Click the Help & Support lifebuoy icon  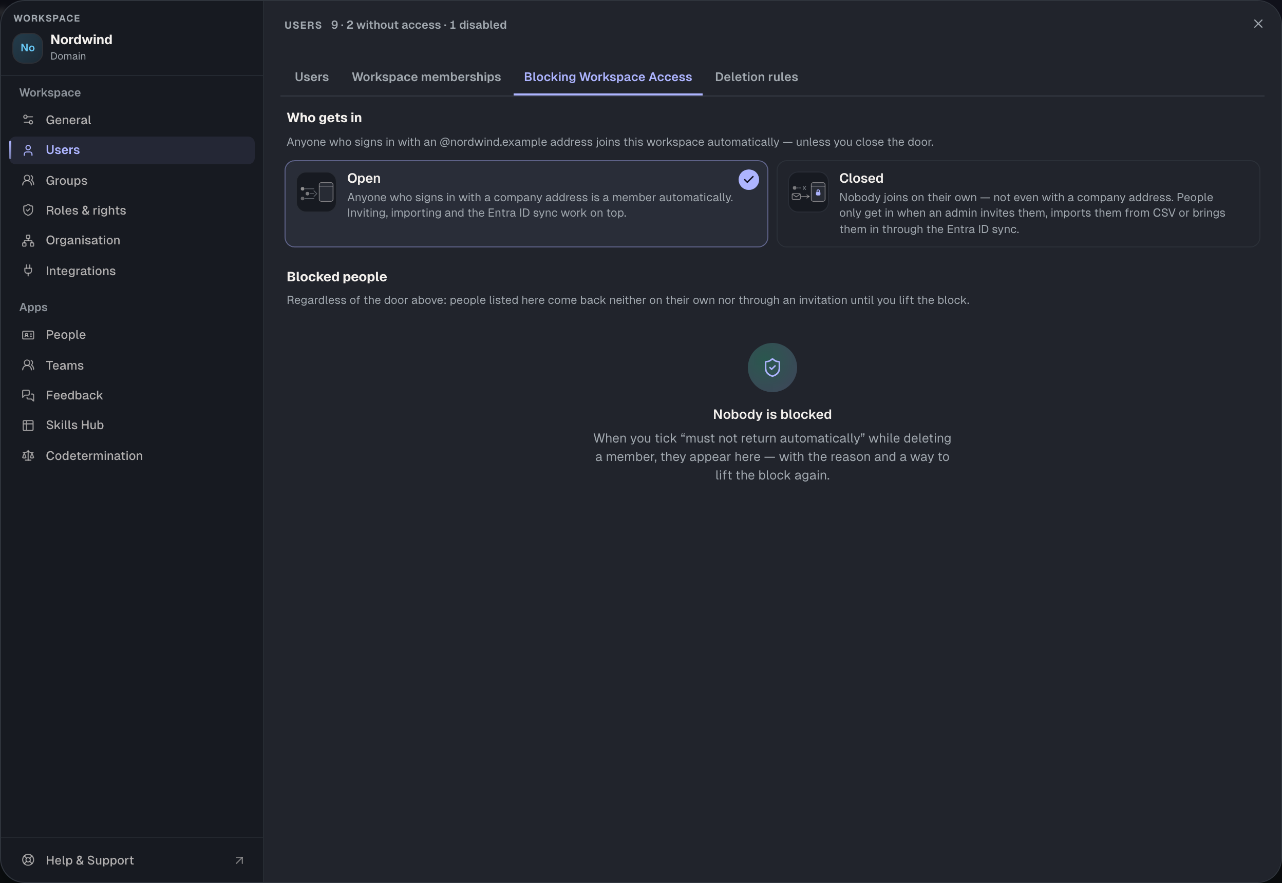[28, 860]
